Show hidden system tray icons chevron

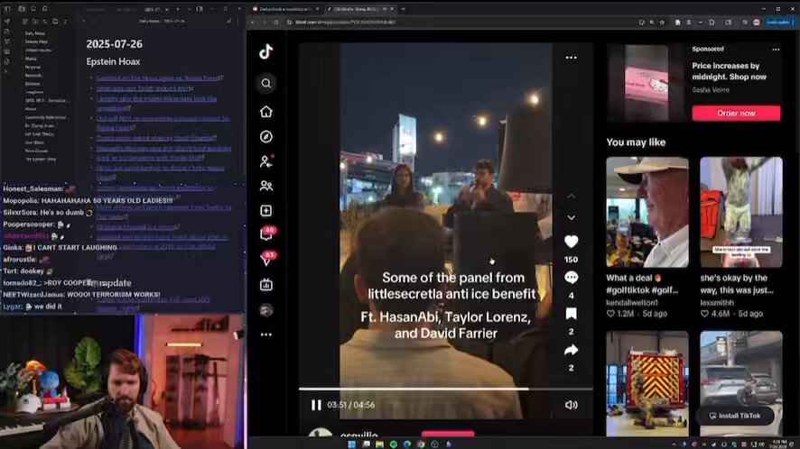pos(674,444)
